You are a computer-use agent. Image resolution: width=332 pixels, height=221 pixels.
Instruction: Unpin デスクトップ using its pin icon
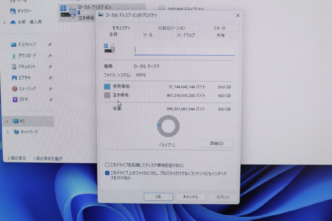coord(50,45)
